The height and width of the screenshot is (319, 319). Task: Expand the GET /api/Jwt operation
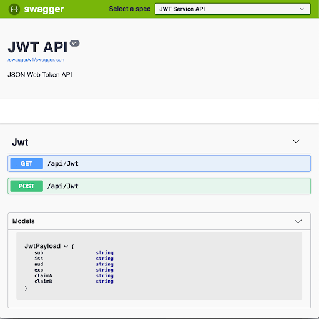pos(159,164)
